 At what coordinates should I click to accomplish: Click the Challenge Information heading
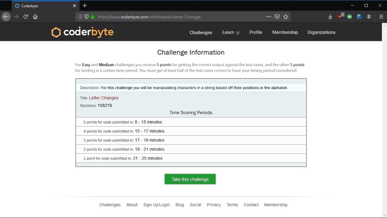pos(191,52)
